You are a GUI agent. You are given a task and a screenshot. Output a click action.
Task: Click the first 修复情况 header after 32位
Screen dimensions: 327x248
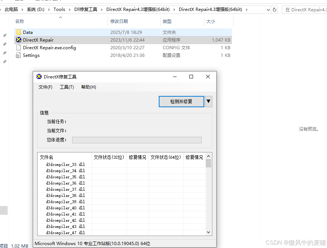[x=138, y=157]
